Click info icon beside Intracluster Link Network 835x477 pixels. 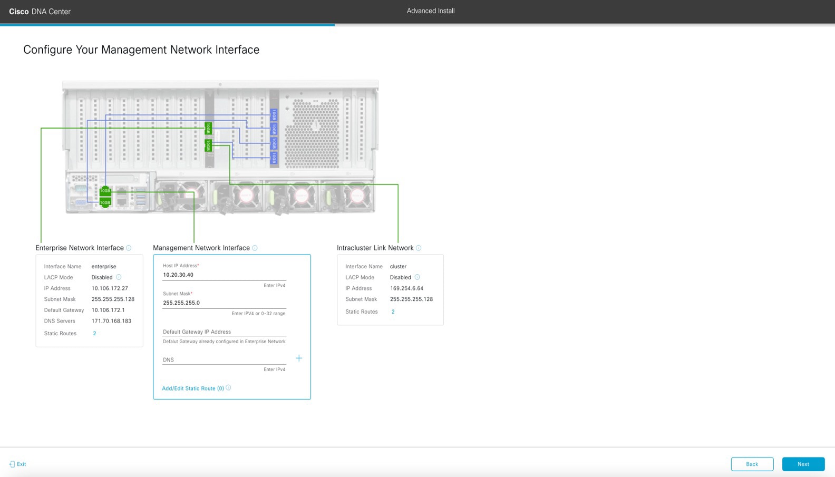click(x=419, y=248)
